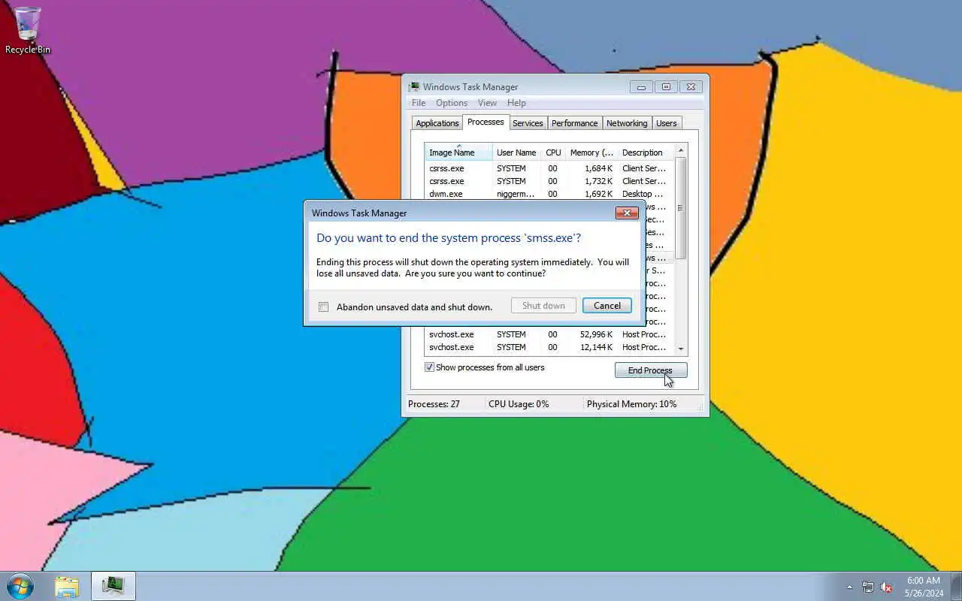Open the muted volume tray icon
Screen dimensions: 962x601
pos(886,587)
